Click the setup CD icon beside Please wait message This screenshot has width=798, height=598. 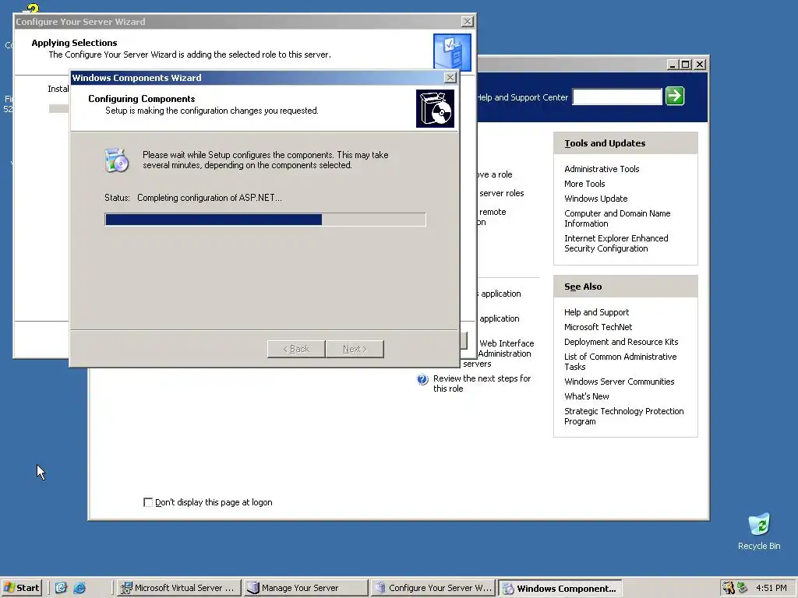[x=117, y=160]
